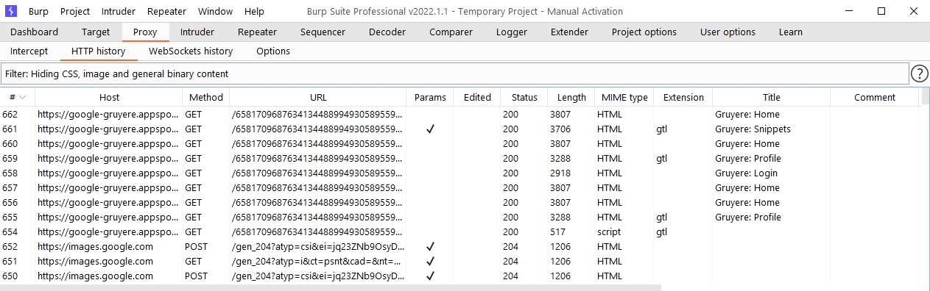
Task: Select GET request row 651
Action: tap(459, 261)
